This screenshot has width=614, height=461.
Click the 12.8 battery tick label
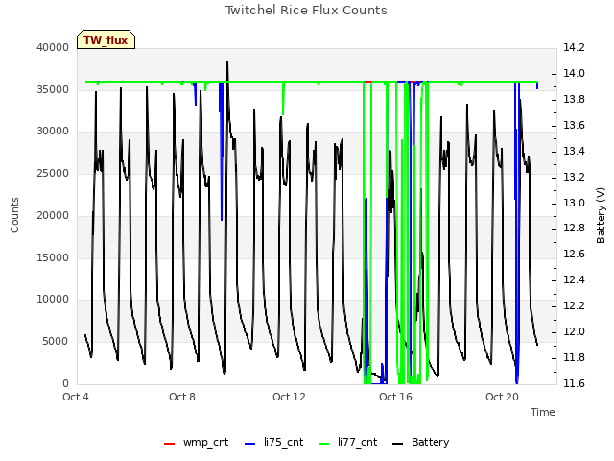(x=574, y=229)
